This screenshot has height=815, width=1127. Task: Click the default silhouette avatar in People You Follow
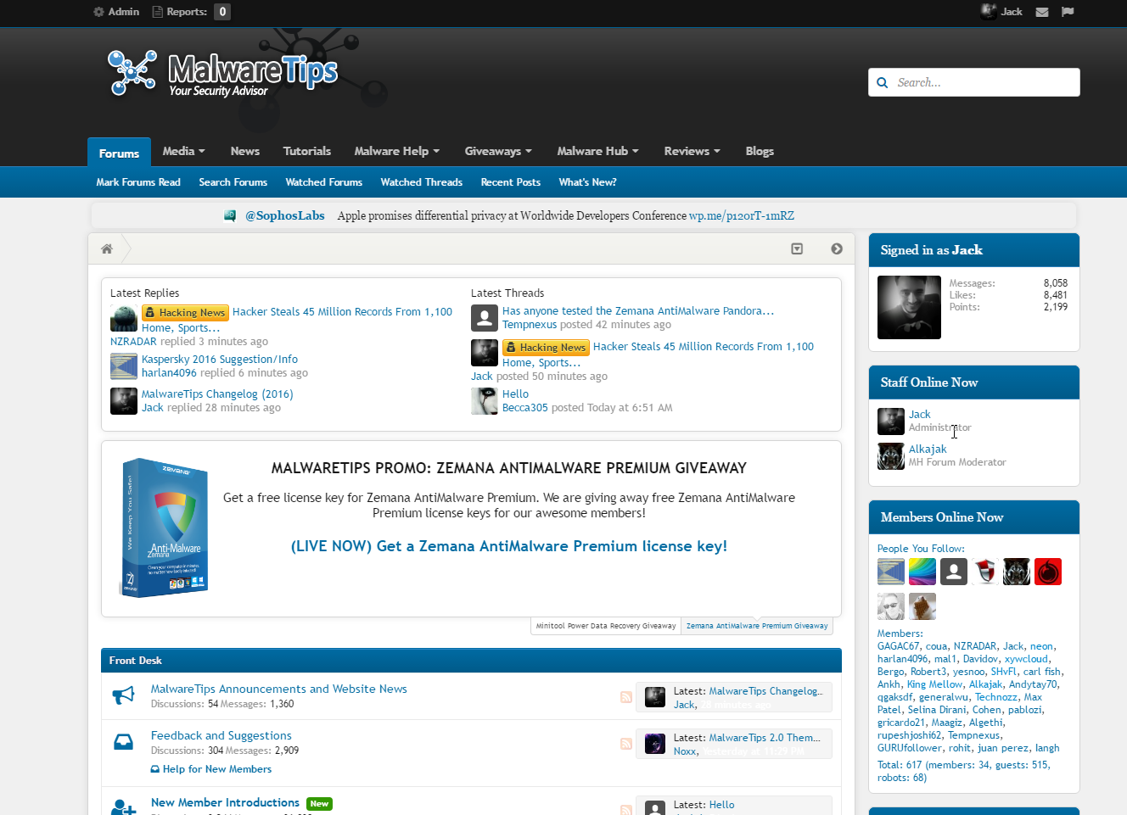[x=954, y=572]
